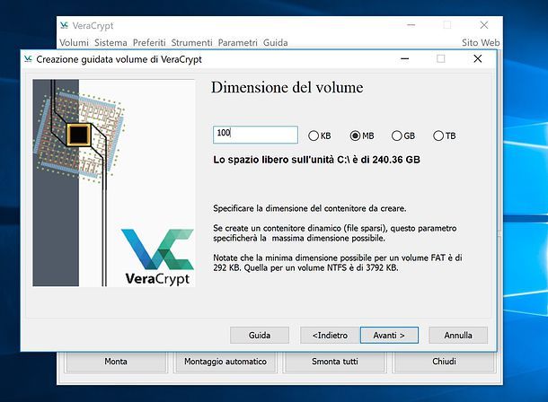Minimize the main VeraCrypt window
548x402 pixels.
[x=411, y=25]
